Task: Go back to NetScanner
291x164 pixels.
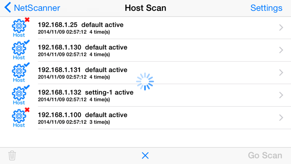Action: click(32, 8)
